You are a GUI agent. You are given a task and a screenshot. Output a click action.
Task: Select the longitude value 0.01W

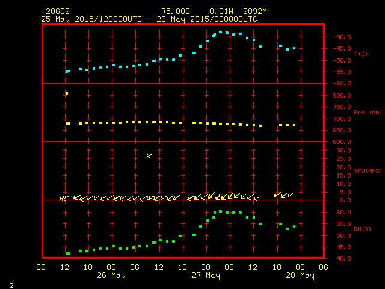point(222,11)
